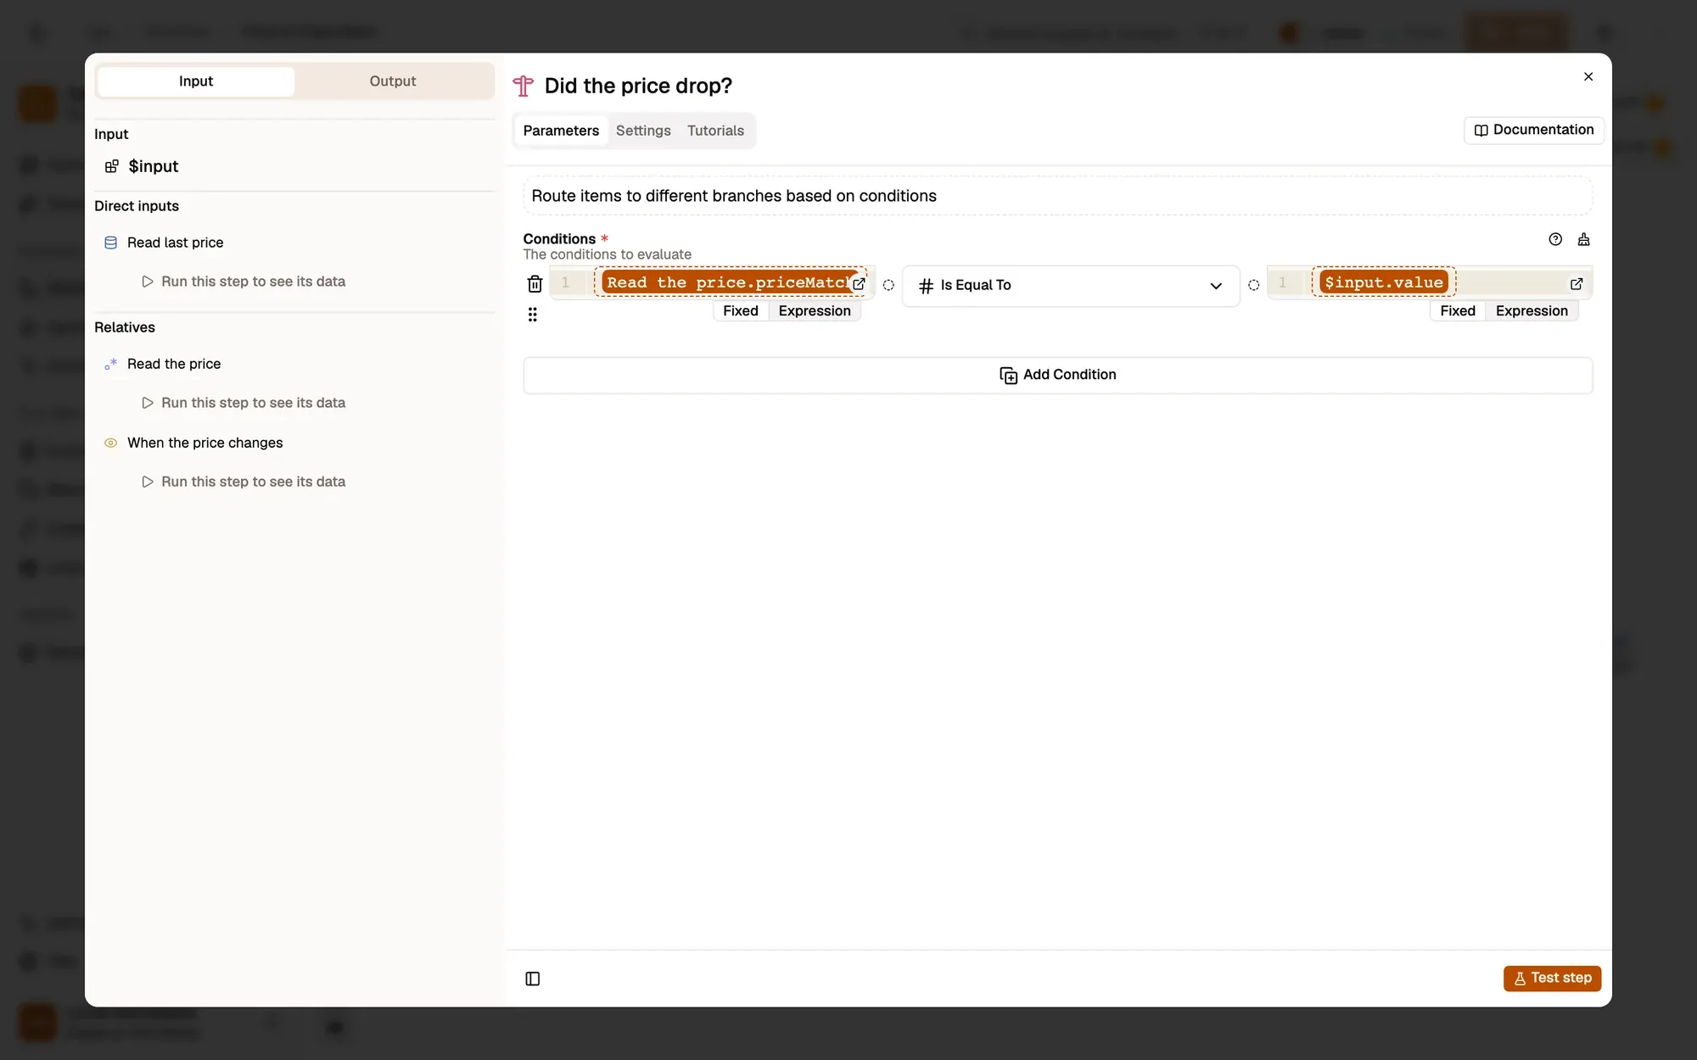Click the Add Condition button
Viewport: 1697px width, 1060px height.
1058,375
